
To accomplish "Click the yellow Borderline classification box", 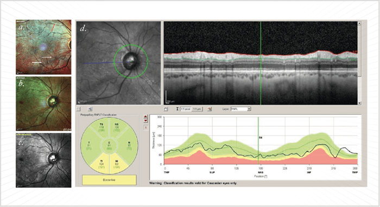I will point(109,180).
